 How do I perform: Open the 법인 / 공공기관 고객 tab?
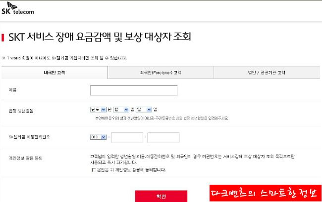267,73
